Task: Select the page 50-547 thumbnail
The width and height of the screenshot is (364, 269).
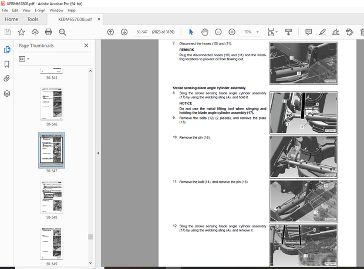Action: tap(52, 150)
